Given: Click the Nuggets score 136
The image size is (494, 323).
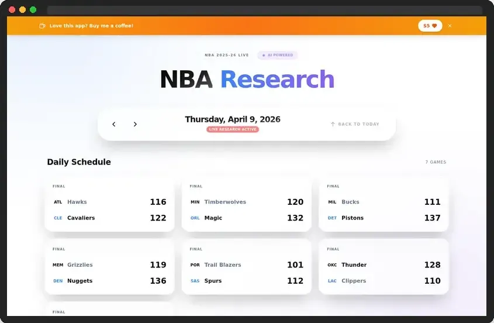Looking at the screenshot, I should click(158, 281).
